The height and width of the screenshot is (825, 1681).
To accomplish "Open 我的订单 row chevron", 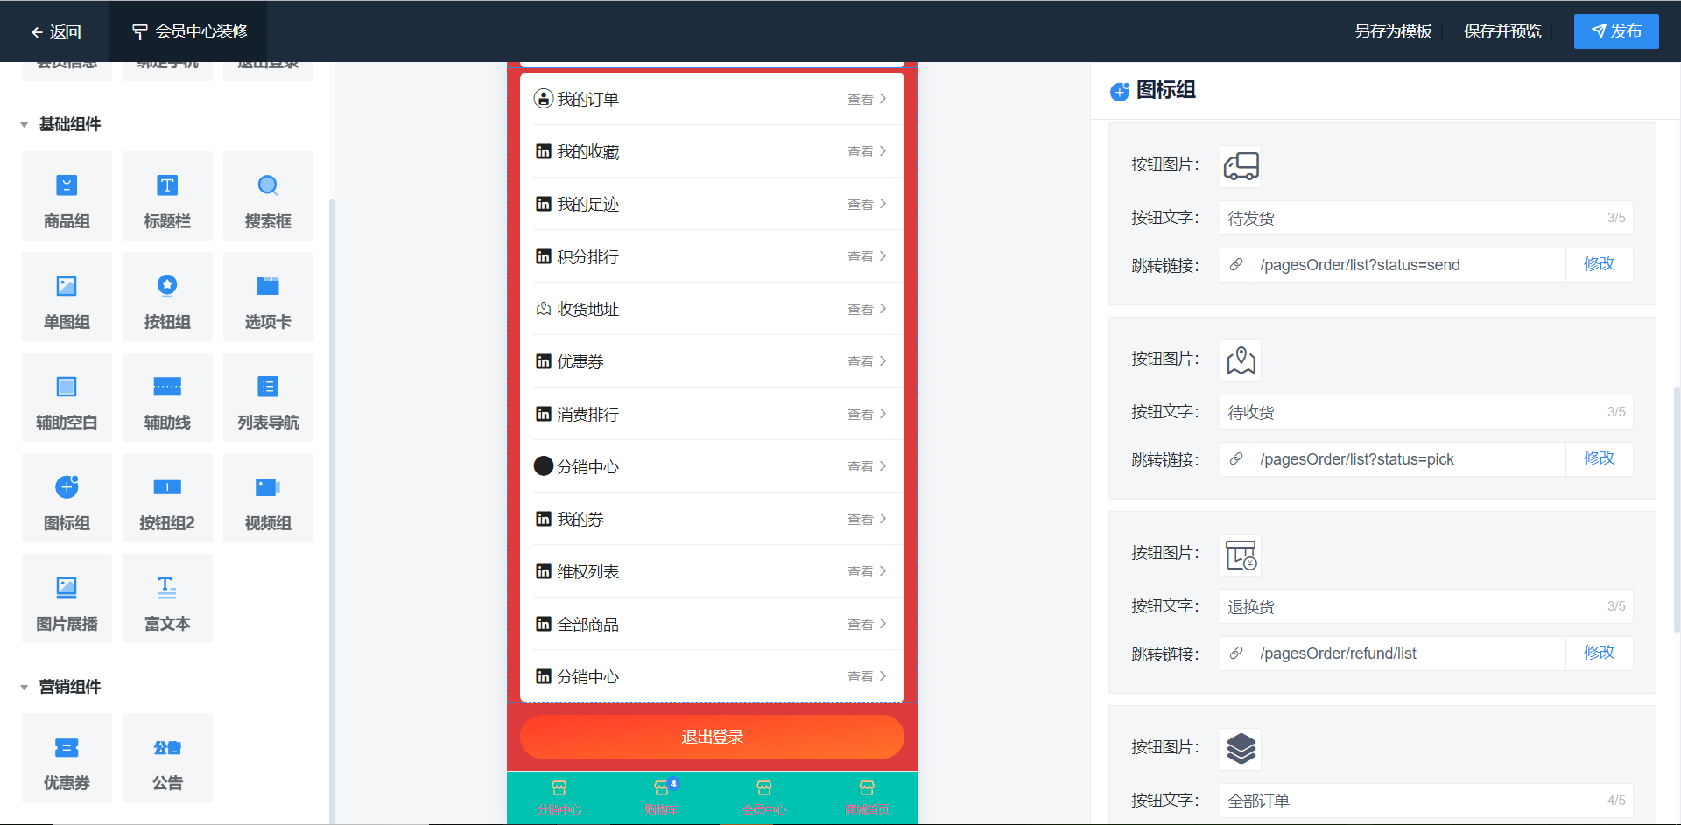I will click(883, 99).
